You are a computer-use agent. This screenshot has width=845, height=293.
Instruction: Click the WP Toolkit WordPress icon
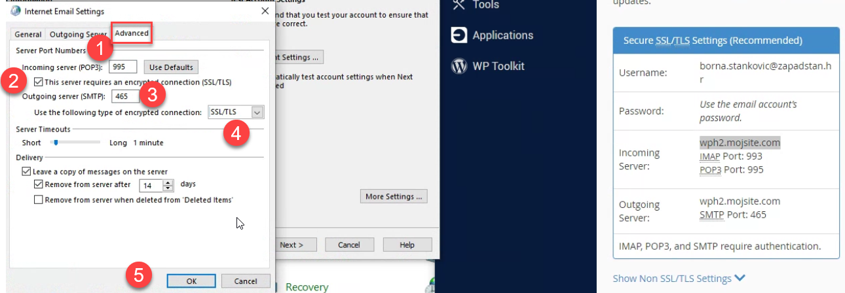tap(459, 66)
